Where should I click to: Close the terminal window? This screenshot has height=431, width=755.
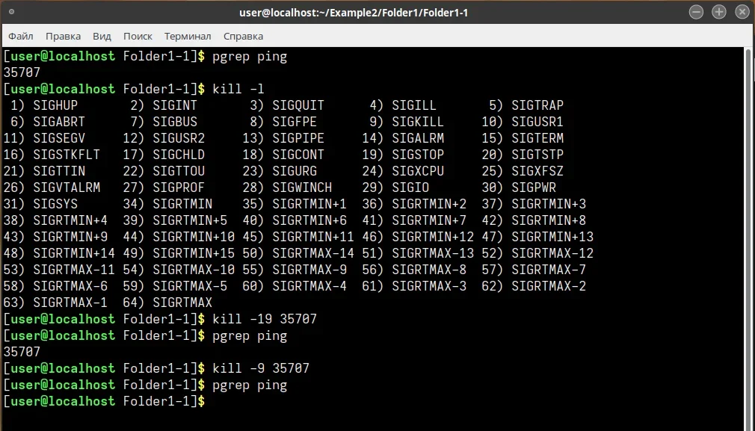[742, 12]
